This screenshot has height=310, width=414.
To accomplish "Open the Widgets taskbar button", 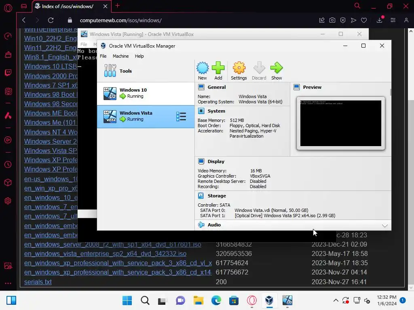I will click(x=11, y=300).
